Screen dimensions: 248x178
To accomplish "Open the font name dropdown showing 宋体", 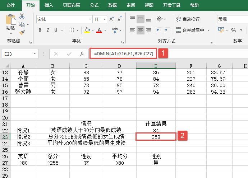I will [x=90, y=19].
